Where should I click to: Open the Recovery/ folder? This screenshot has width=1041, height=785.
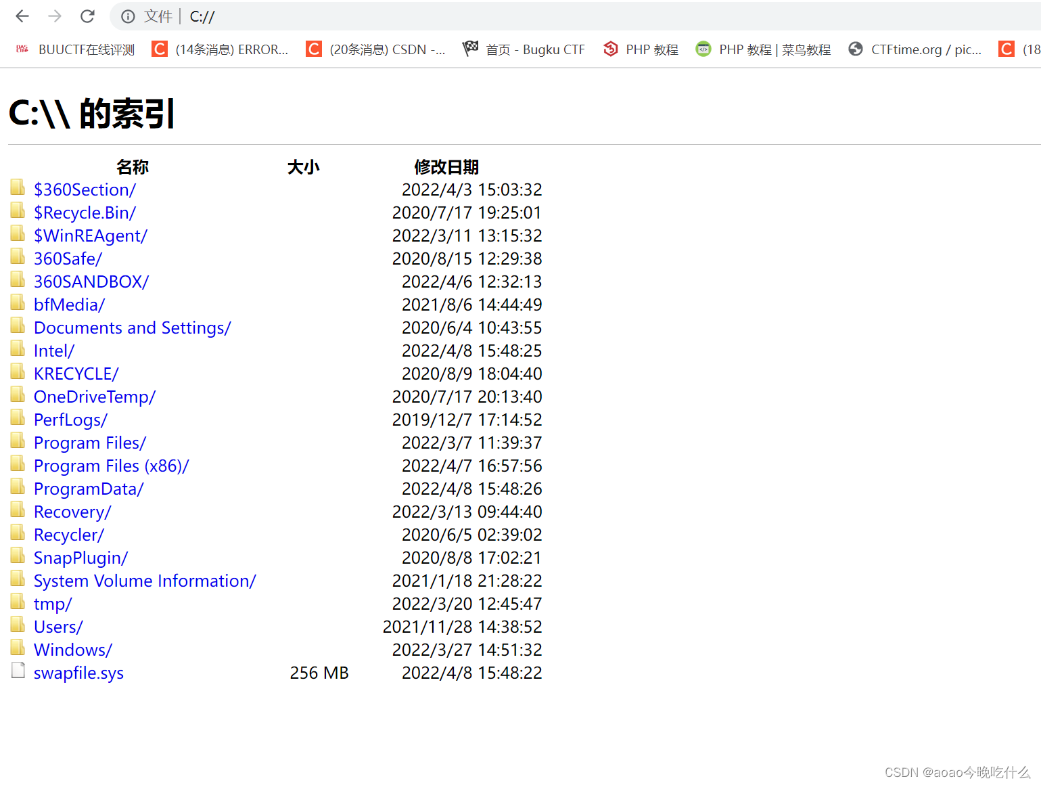pyautogui.click(x=72, y=512)
